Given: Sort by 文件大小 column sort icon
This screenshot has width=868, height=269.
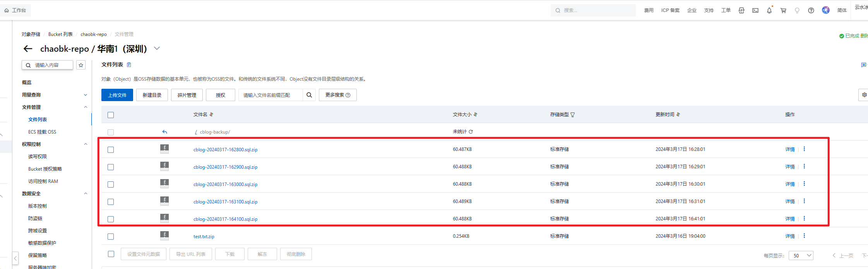Looking at the screenshot, I should (x=475, y=115).
